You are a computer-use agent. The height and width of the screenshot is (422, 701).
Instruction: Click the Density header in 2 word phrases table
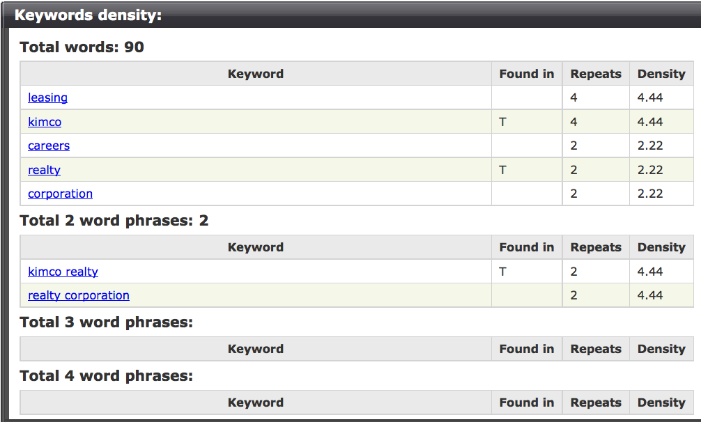[661, 247]
